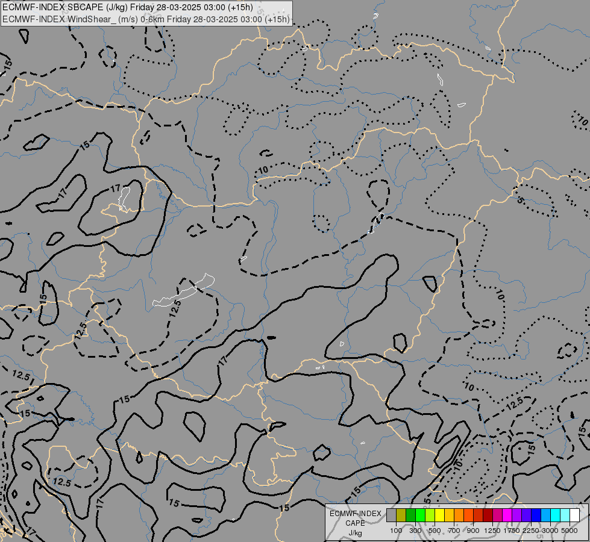
Task: Select the '2250' legend tick label
Action: coord(531,531)
